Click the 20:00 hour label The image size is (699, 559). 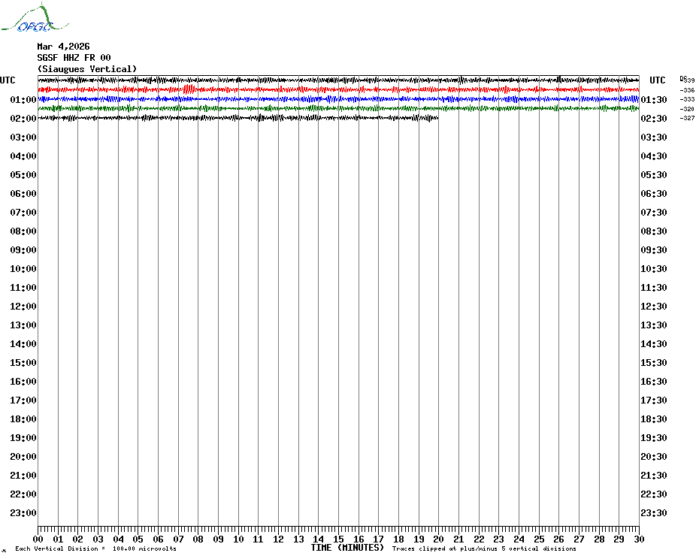point(23,457)
